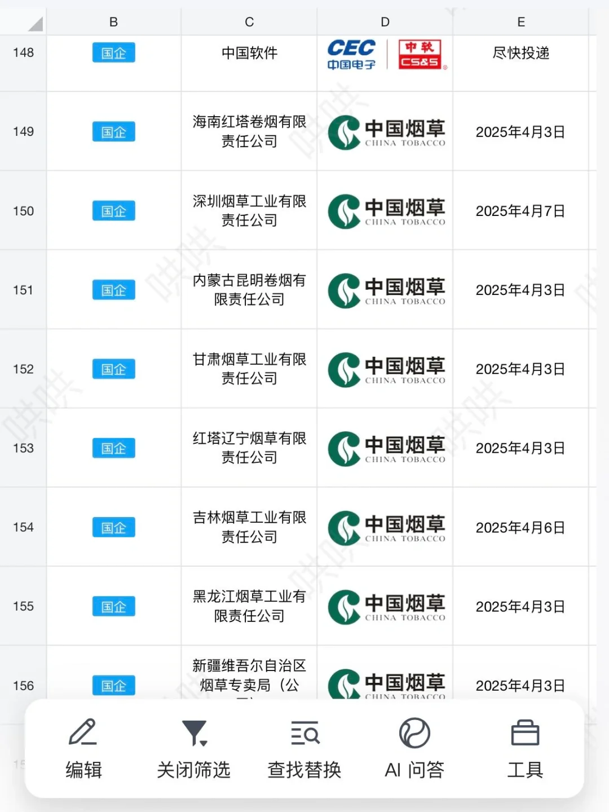Select cell 深圳烟草工业有限责任公司

click(249, 211)
